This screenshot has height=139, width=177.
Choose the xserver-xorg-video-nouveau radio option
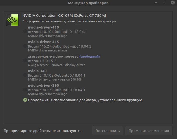pyautogui.click(x=25, y=60)
